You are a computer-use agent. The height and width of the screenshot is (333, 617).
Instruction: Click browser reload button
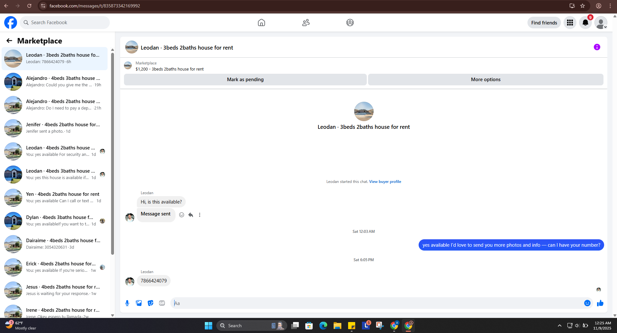[x=29, y=6]
